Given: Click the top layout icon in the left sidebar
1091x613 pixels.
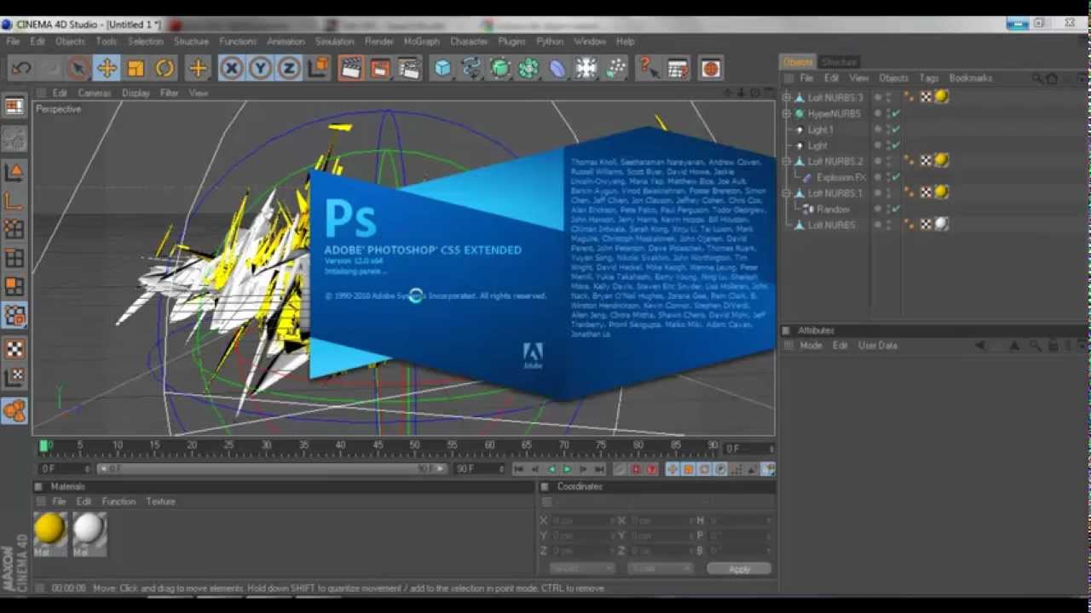Looking at the screenshot, I should click(14, 106).
